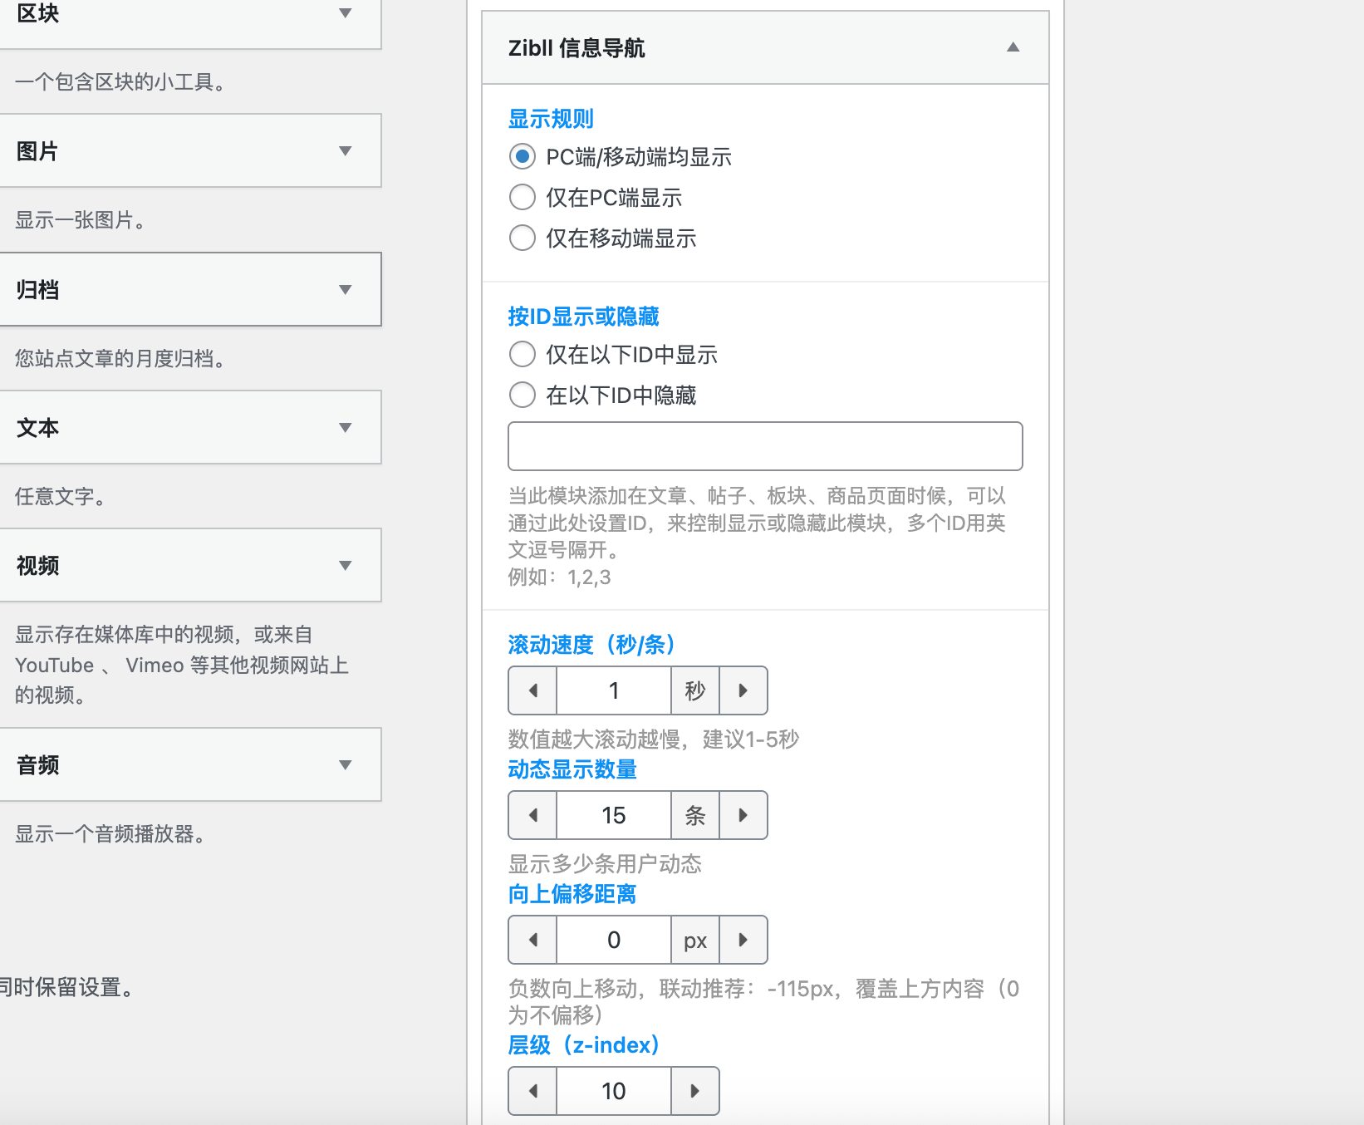Decrease 动态显示数量 below 15

[x=532, y=815]
